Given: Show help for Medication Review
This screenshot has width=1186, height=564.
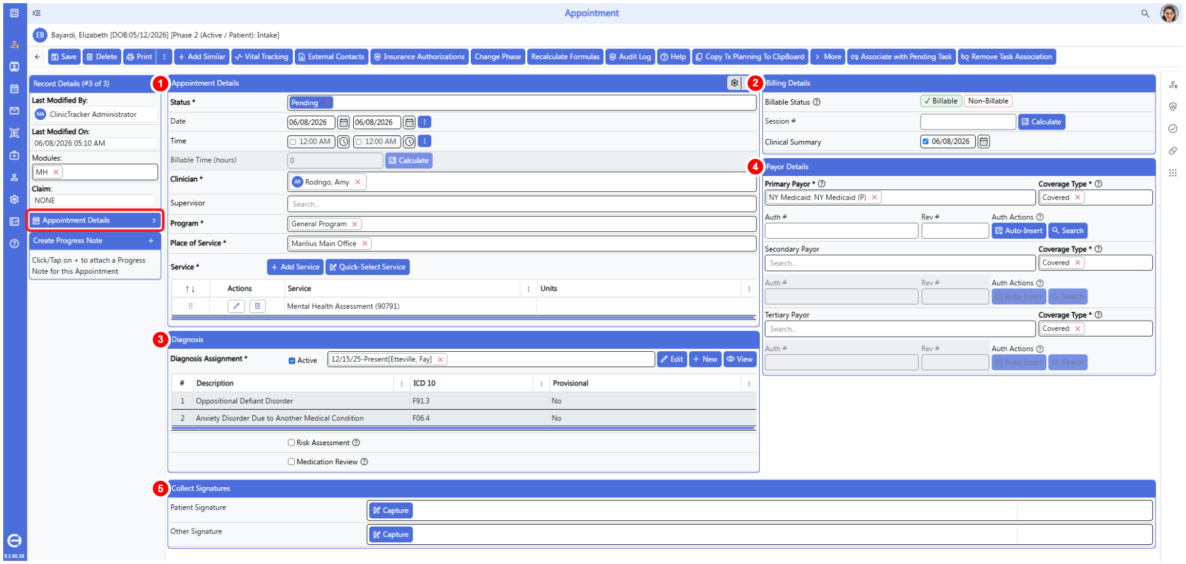Looking at the screenshot, I should (x=364, y=462).
